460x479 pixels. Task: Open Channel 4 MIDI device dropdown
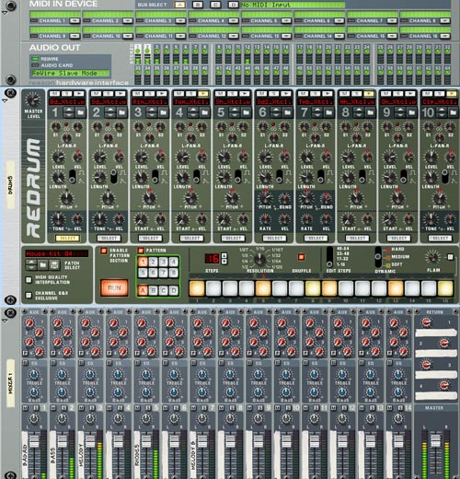coord(234,20)
